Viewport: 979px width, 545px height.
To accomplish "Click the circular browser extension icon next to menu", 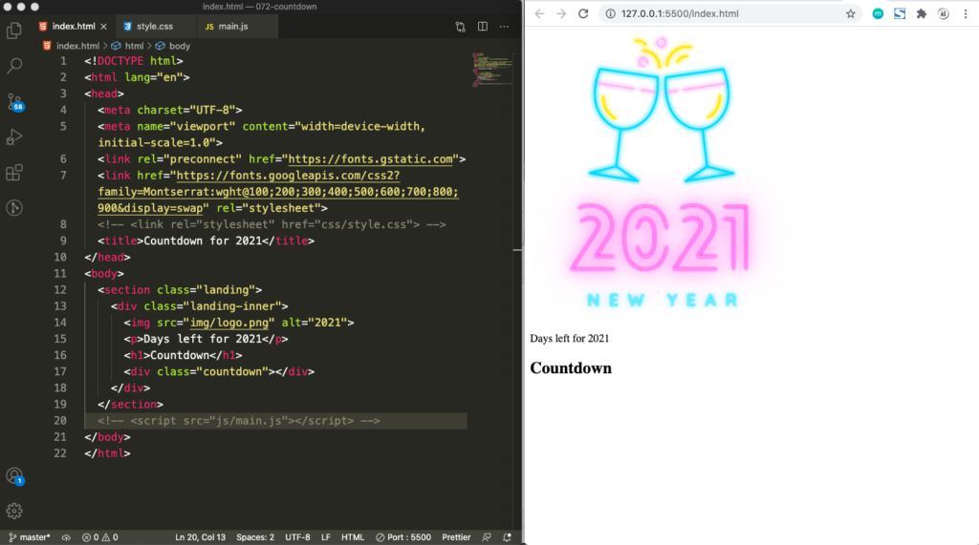I will click(944, 13).
